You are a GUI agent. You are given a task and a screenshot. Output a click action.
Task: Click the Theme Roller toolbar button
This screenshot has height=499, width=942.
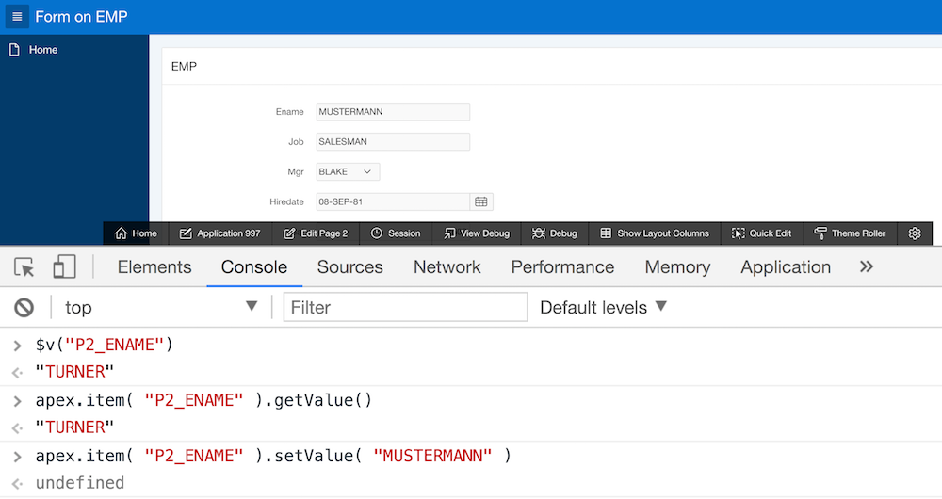tap(850, 233)
